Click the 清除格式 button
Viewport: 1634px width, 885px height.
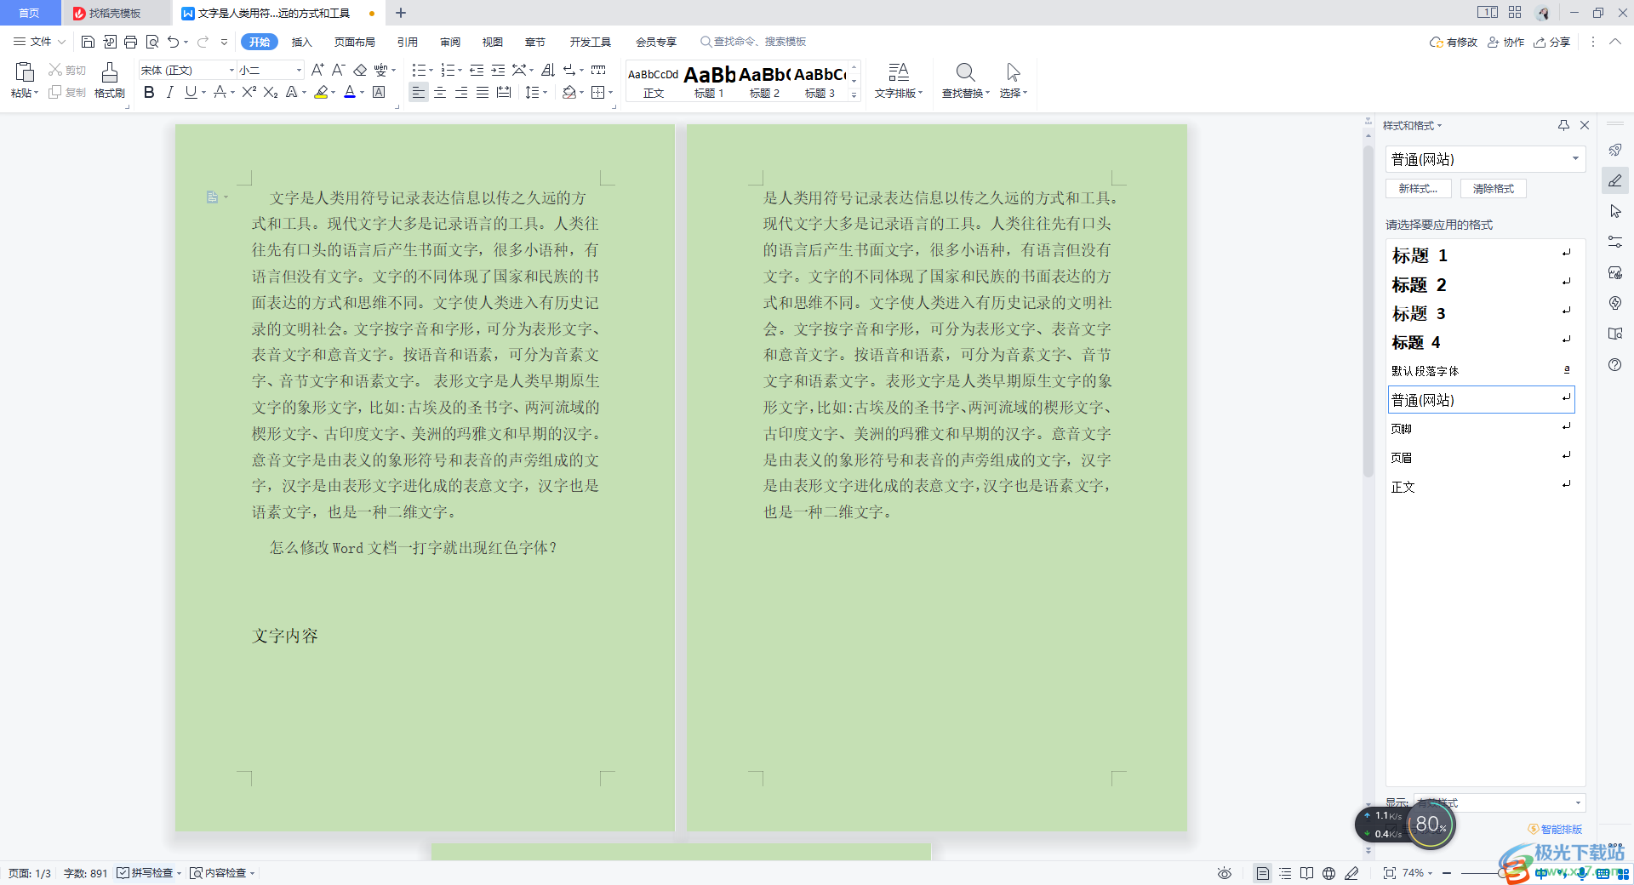click(x=1494, y=189)
